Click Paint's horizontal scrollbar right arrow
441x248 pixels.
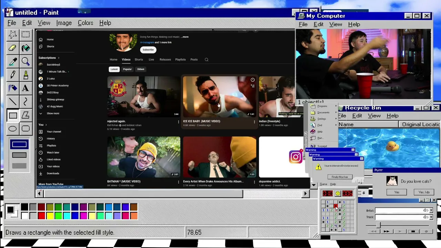305,194
